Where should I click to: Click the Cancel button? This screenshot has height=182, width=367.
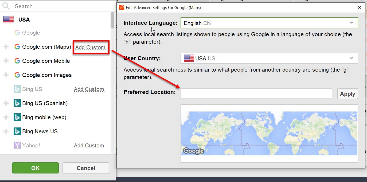pyautogui.click(x=86, y=168)
